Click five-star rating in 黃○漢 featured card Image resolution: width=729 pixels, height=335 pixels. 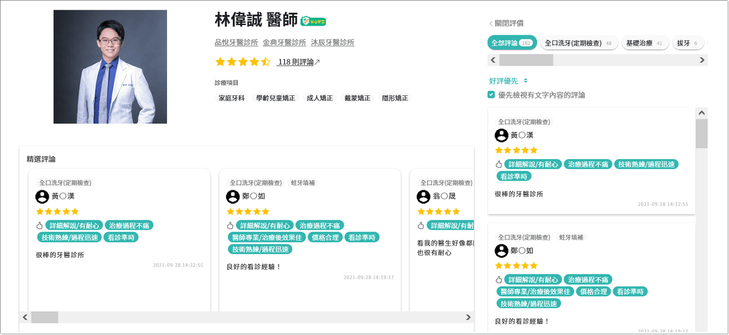click(57, 212)
